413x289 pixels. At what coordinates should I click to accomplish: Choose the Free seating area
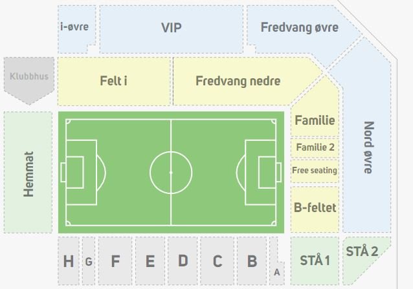point(315,171)
